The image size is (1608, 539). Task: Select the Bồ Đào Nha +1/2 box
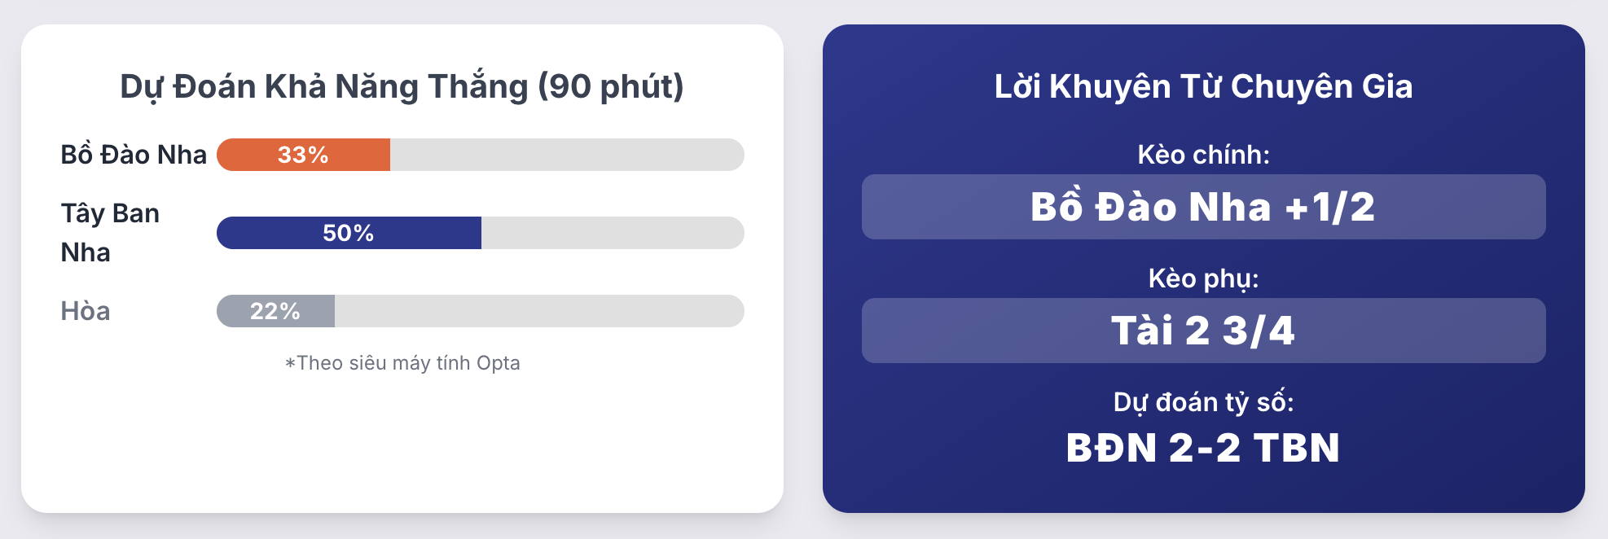(1203, 207)
